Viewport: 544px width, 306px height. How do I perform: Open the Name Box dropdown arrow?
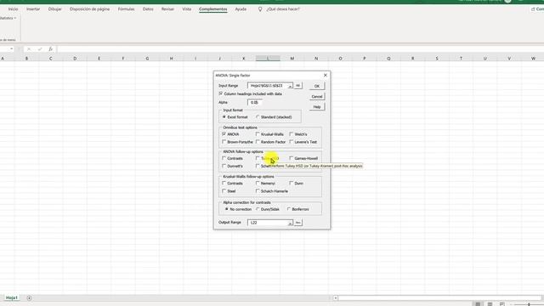pos(11,49)
